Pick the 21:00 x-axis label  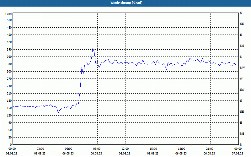pyautogui.click(x=210, y=149)
